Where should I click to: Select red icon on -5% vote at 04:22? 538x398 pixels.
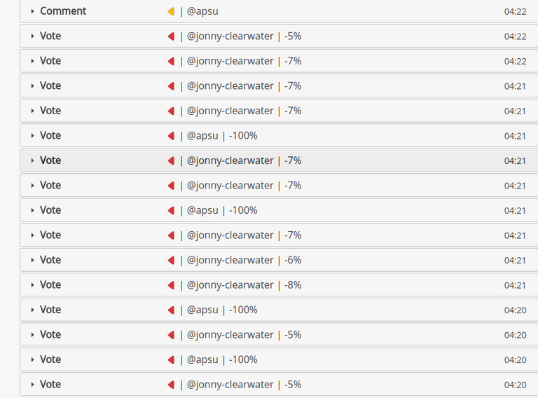click(171, 36)
